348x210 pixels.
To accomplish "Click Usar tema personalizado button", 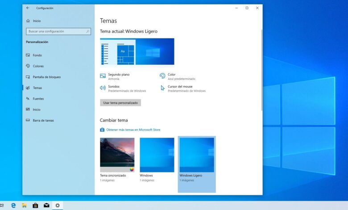I will pos(120,103).
